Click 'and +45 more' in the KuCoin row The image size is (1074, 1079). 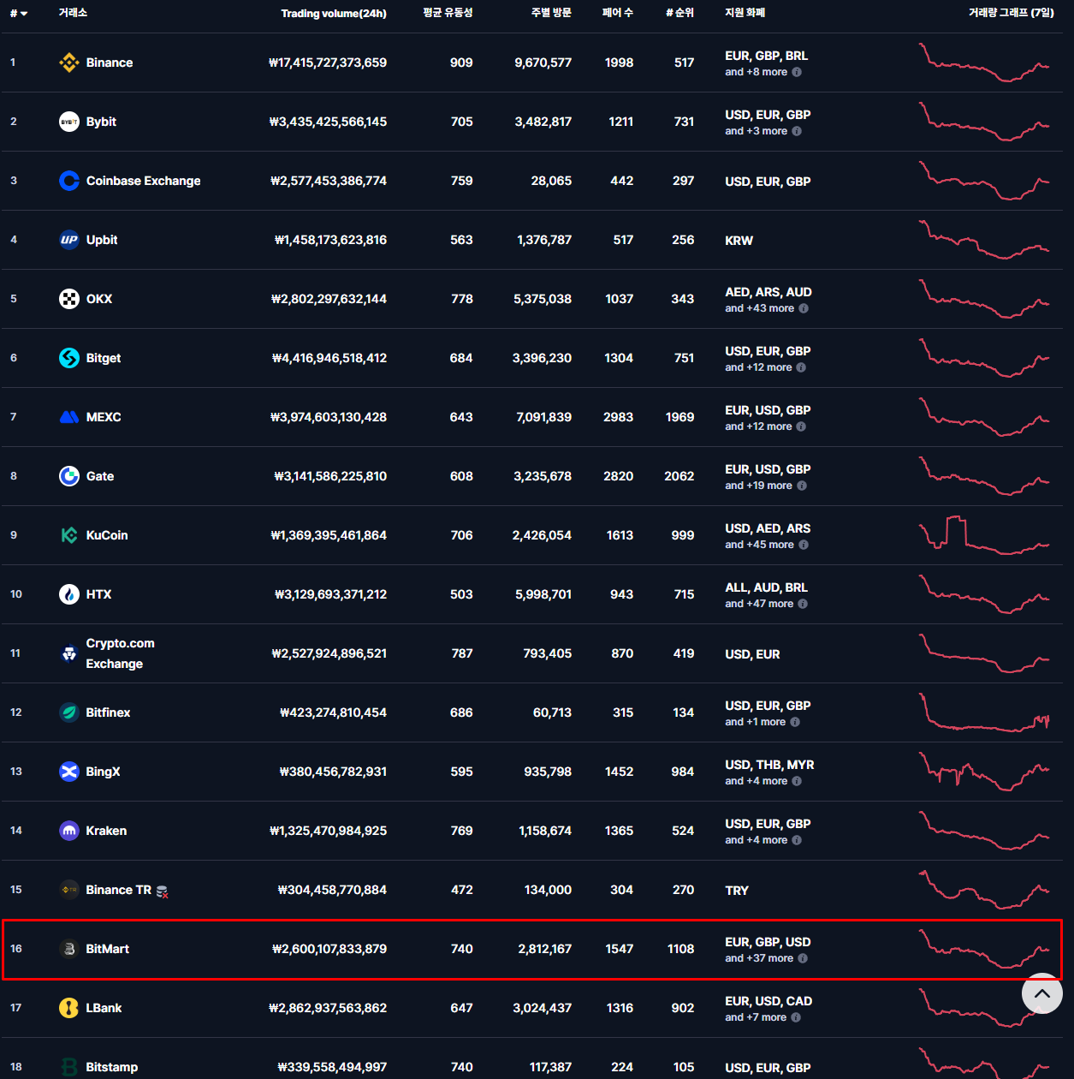pos(760,545)
